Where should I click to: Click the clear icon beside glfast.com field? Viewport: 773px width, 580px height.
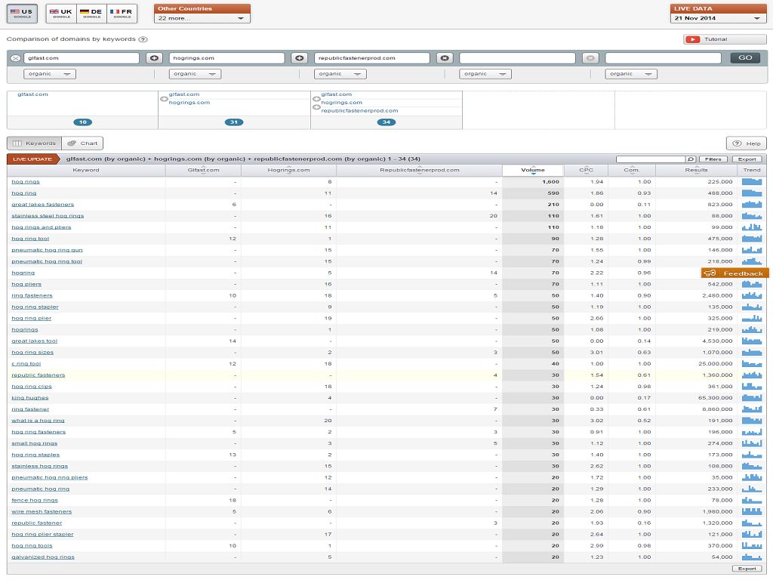(15, 58)
